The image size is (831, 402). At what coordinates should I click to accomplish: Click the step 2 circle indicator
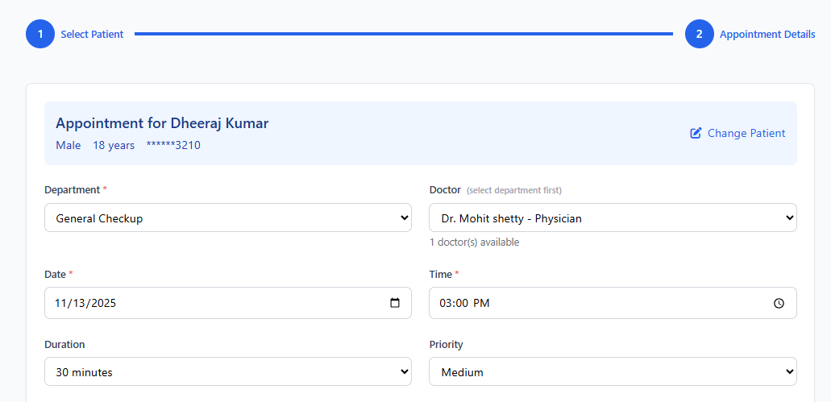(699, 34)
